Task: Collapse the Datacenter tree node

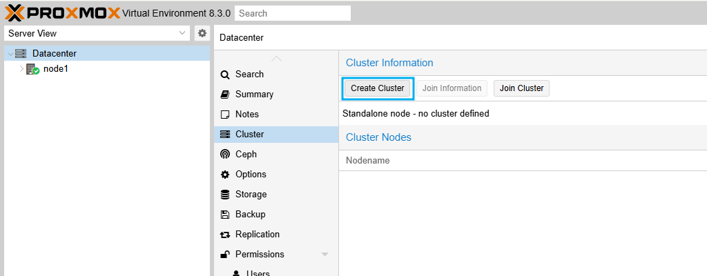Action: click(x=11, y=54)
